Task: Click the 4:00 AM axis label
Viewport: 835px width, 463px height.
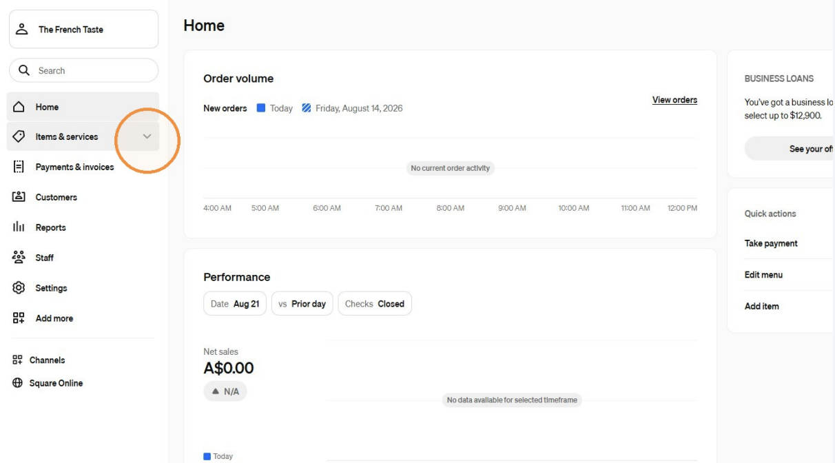Action: tap(218, 208)
